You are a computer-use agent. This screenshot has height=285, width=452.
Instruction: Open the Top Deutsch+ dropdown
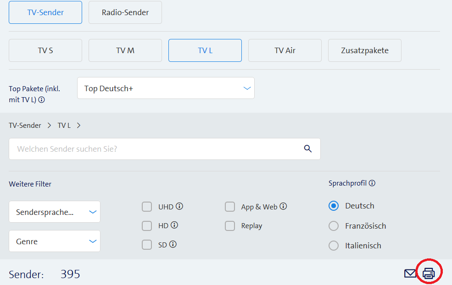166,88
